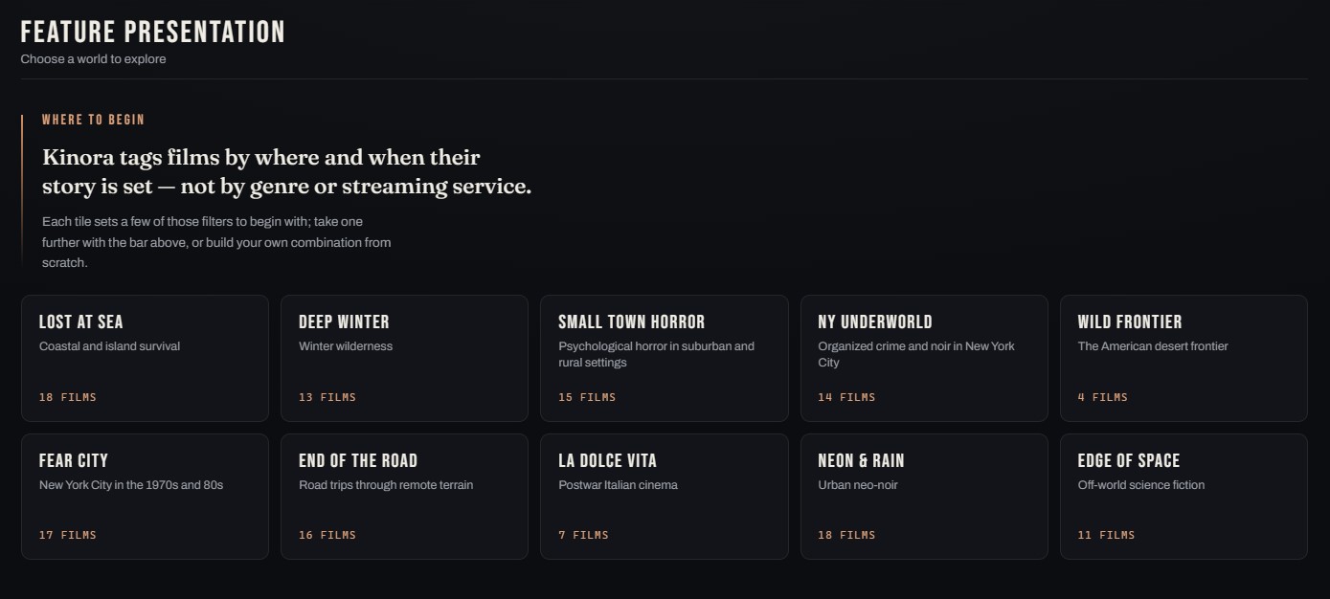Open the NY Underworld card

(924, 358)
